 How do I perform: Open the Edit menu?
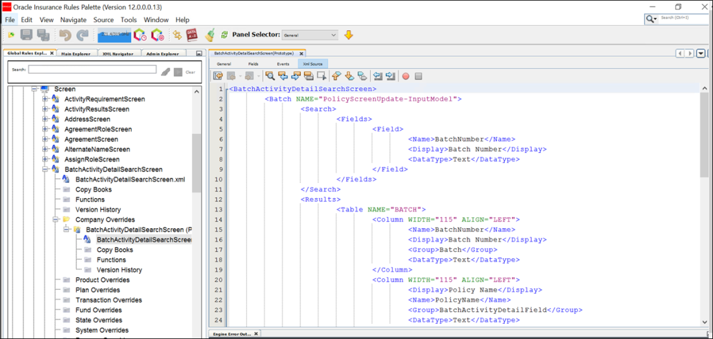point(27,19)
